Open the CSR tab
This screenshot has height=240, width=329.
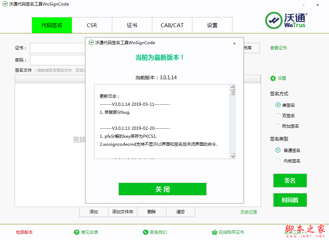coord(92,25)
